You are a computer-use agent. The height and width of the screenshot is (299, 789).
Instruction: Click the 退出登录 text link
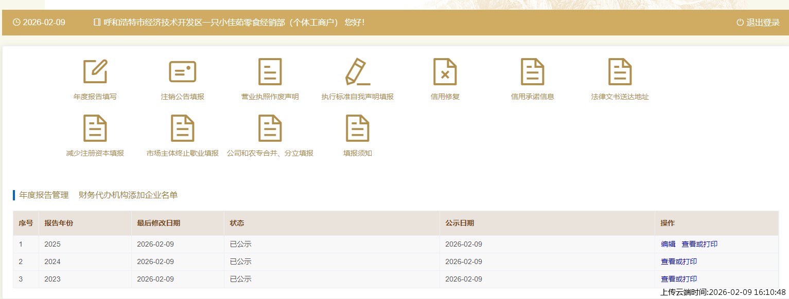[x=763, y=23]
